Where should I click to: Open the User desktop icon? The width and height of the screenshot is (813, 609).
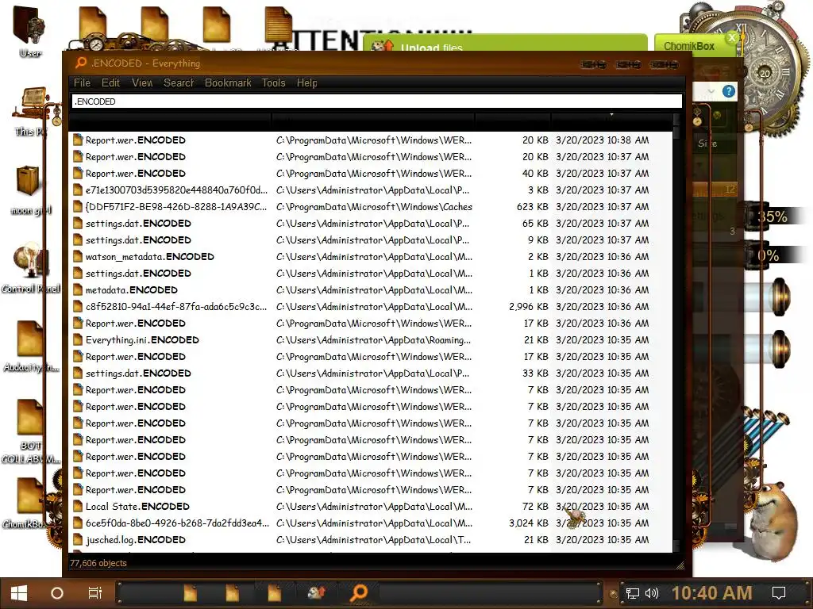click(x=30, y=31)
